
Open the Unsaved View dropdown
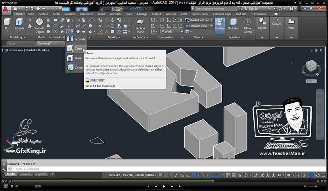pyautogui.click(x=199, y=26)
